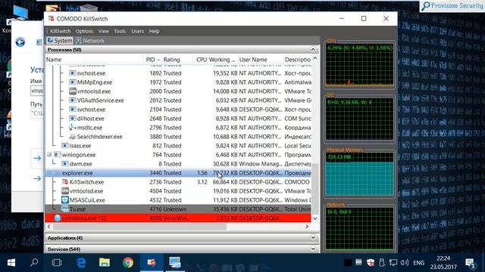This screenshot has height=272, width=485.
Task: Open the View menu
Action: coord(103,31)
